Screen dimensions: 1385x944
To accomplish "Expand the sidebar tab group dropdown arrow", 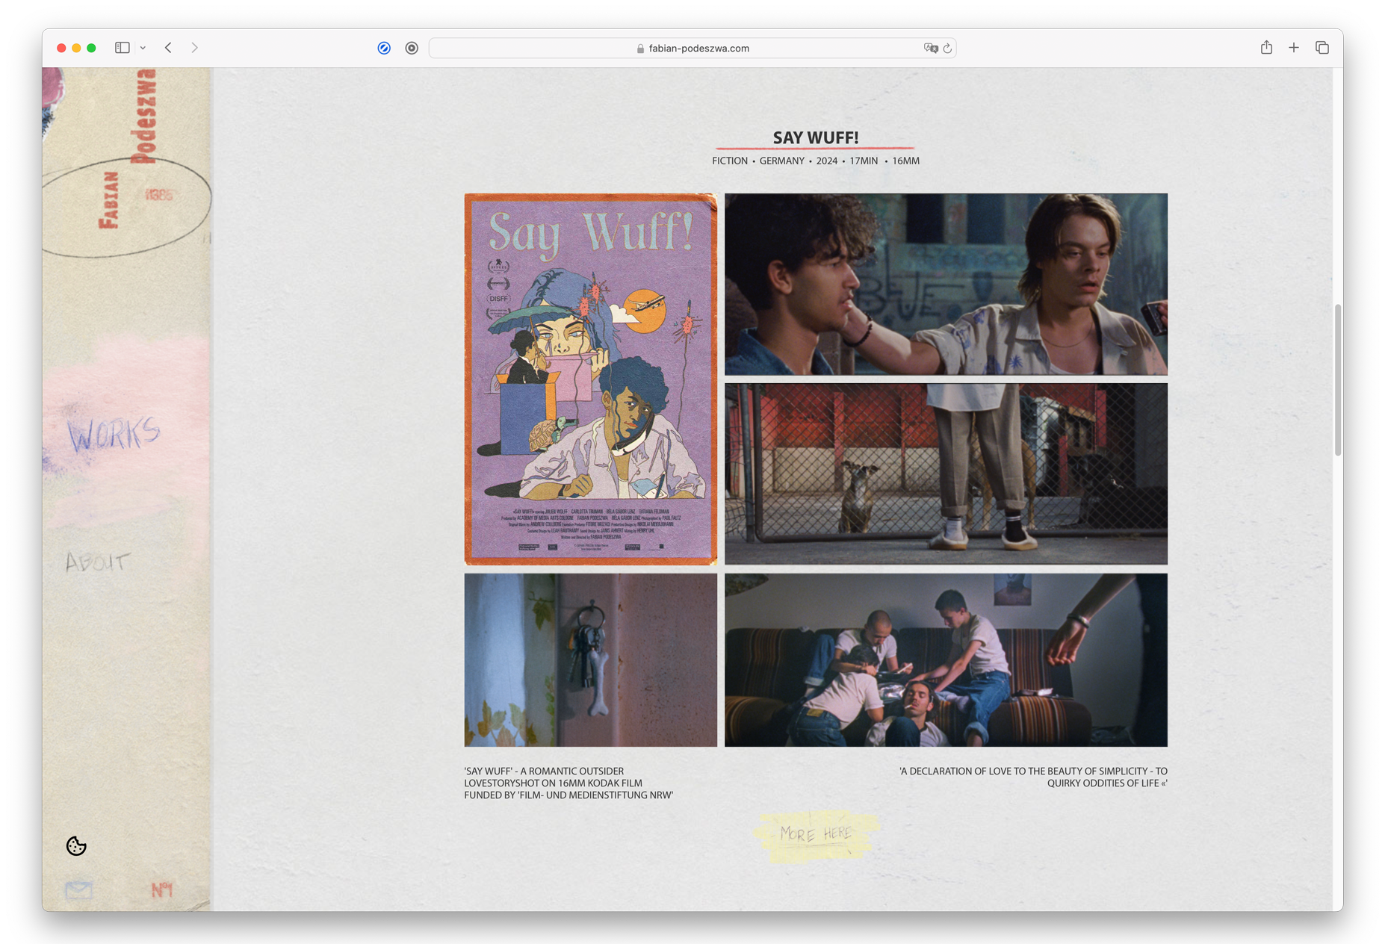I will click(x=143, y=48).
